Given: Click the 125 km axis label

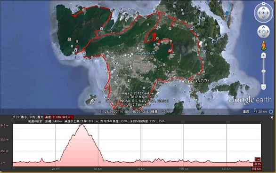Looking at the screenshot, I should (227, 169).
